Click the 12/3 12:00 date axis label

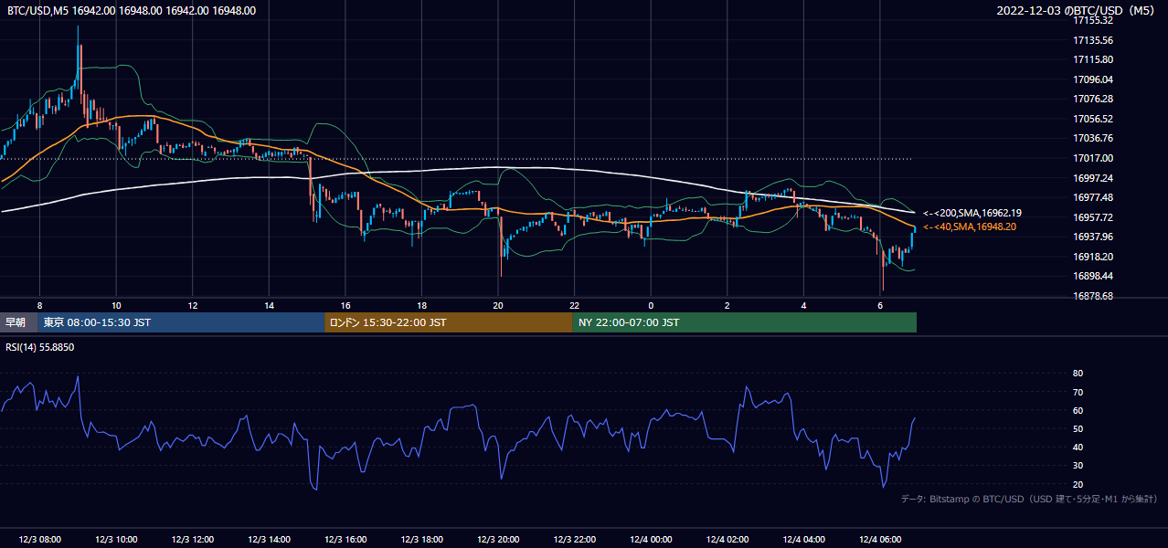click(x=193, y=539)
